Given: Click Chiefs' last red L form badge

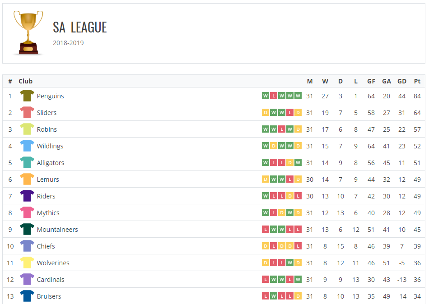Looking at the screenshot, I should (x=298, y=246).
